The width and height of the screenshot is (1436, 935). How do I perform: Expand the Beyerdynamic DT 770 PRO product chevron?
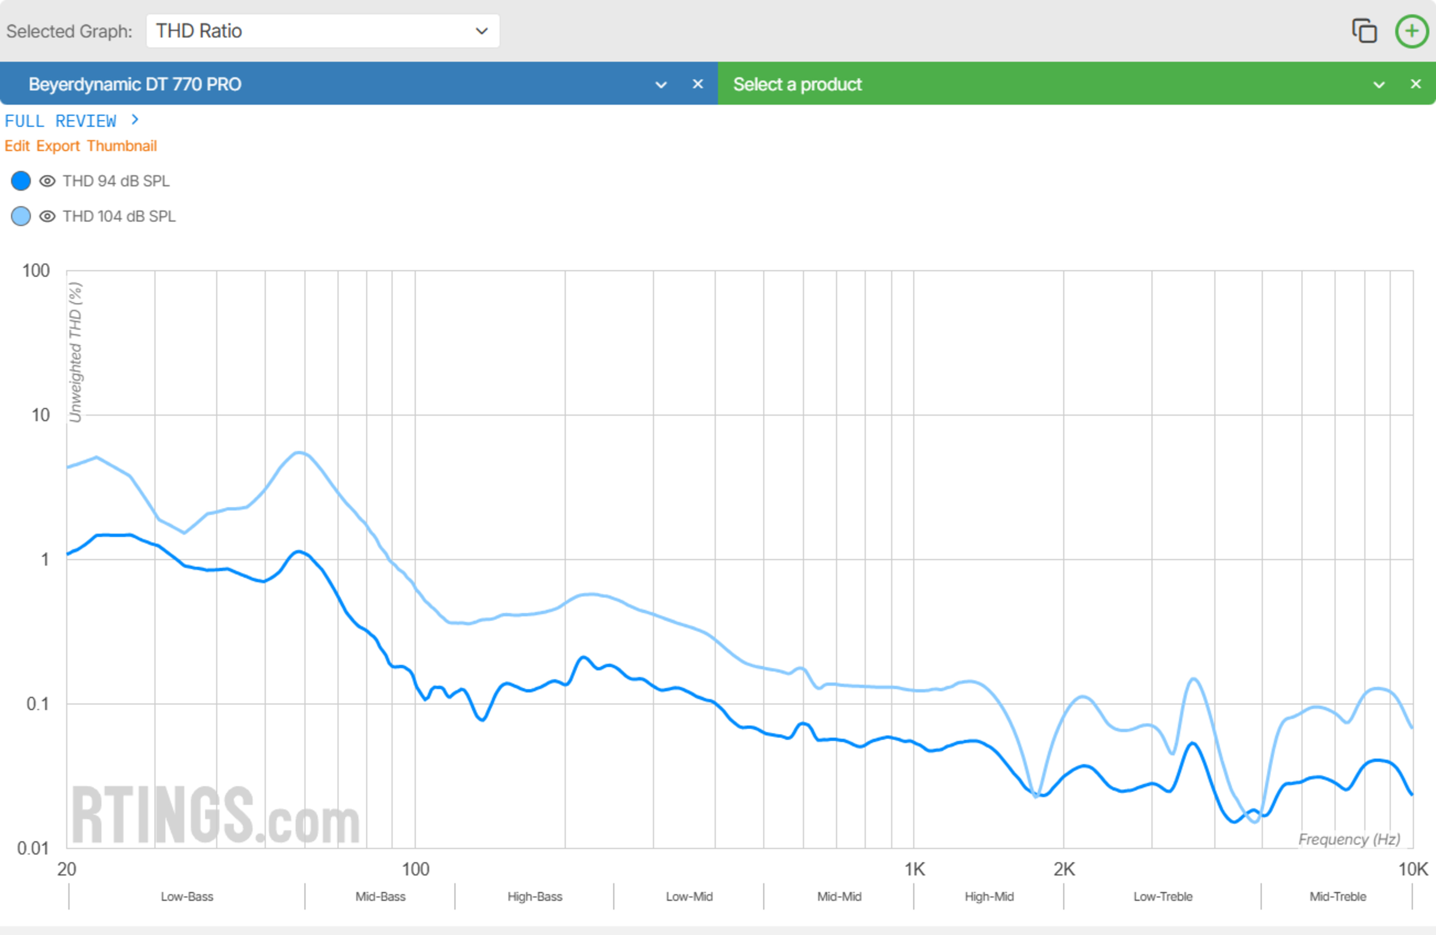pyautogui.click(x=661, y=84)
